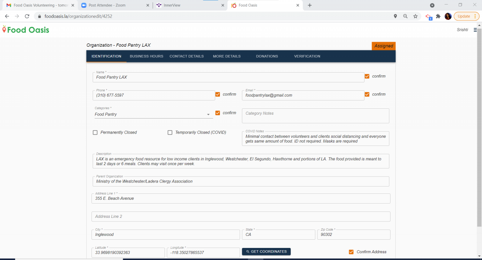The width and height of the screenshot is (482, 260).
Task: Switch to the Identification tab
Action: [106, 56]
